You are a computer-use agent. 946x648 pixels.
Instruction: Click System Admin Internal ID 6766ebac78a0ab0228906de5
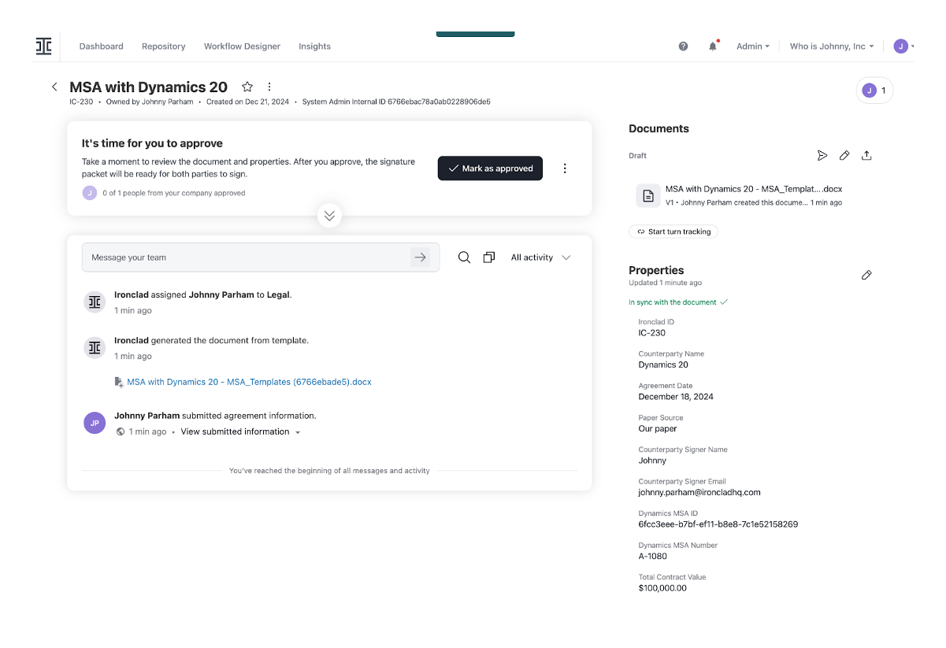[x=396, y=102]
